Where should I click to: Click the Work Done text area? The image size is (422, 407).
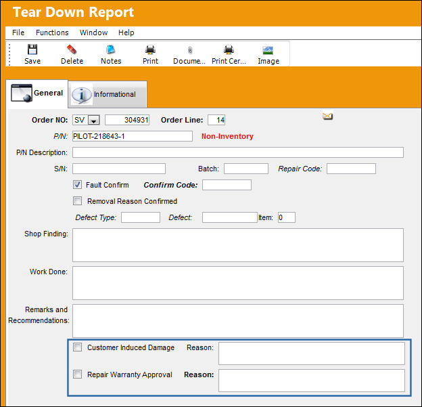238,283
